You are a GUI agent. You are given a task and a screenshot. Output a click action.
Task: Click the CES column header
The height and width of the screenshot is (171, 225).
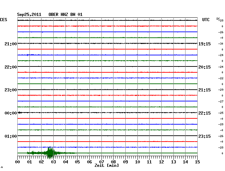[x=3, y=20]
